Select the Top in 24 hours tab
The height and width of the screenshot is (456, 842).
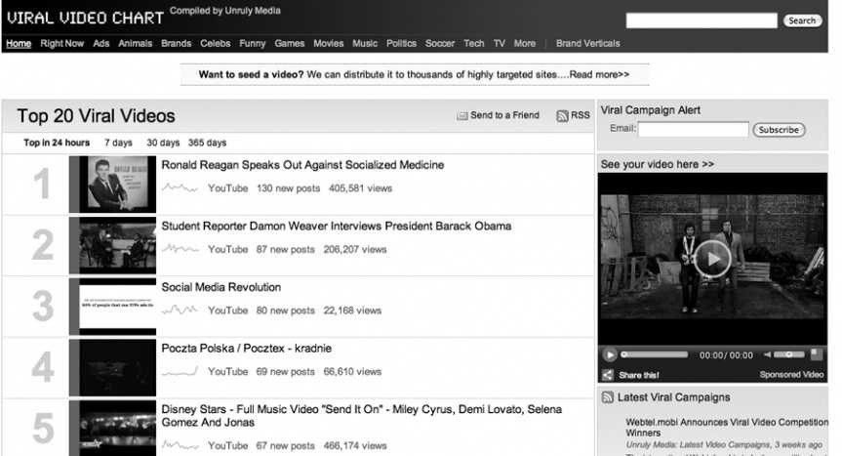[57, 143]
